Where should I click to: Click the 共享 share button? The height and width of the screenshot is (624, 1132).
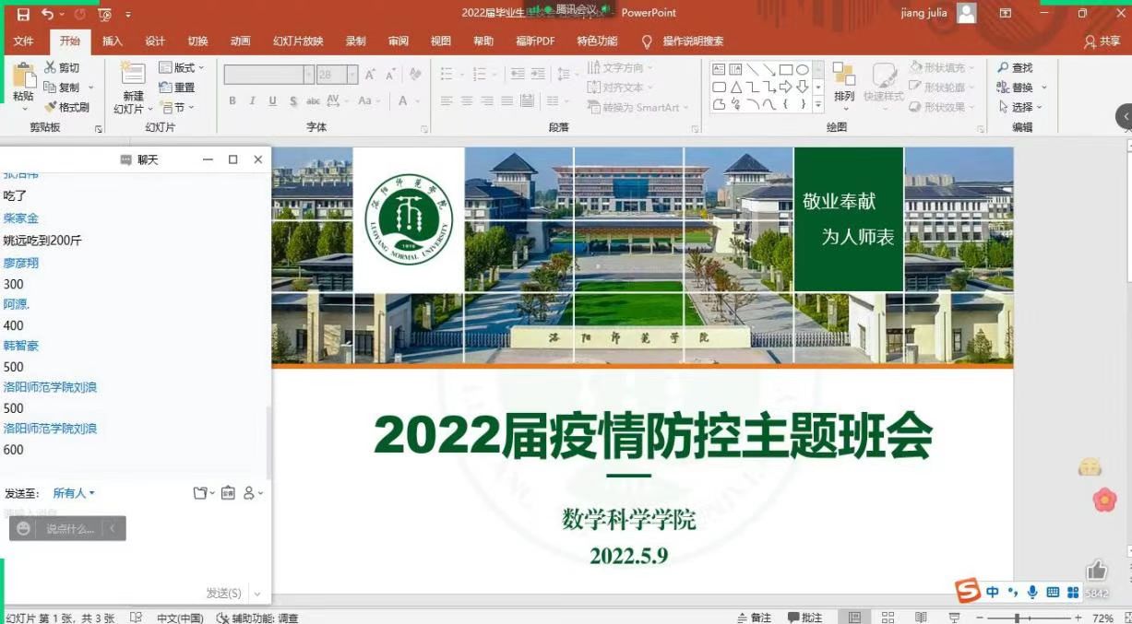1102,41
